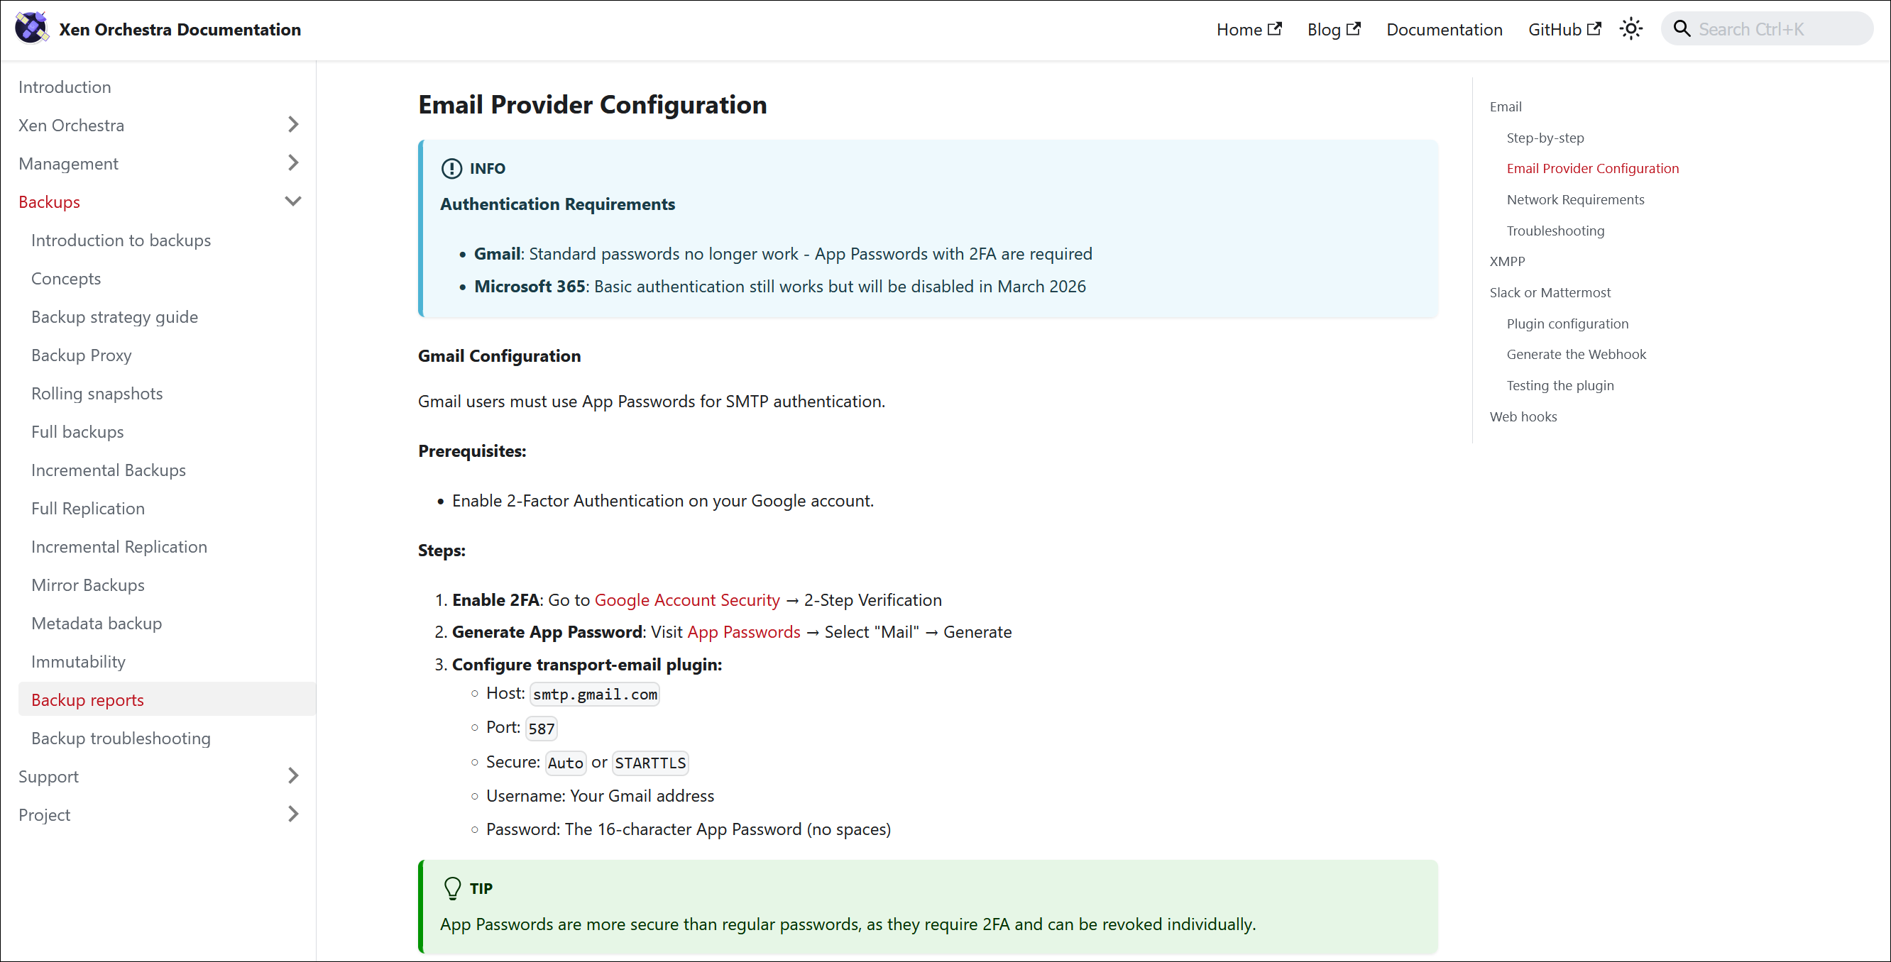Screen dimensions: 1891x962
Task: Click the Xen Orchestra logo icon
Action: (x=31, y=28)
